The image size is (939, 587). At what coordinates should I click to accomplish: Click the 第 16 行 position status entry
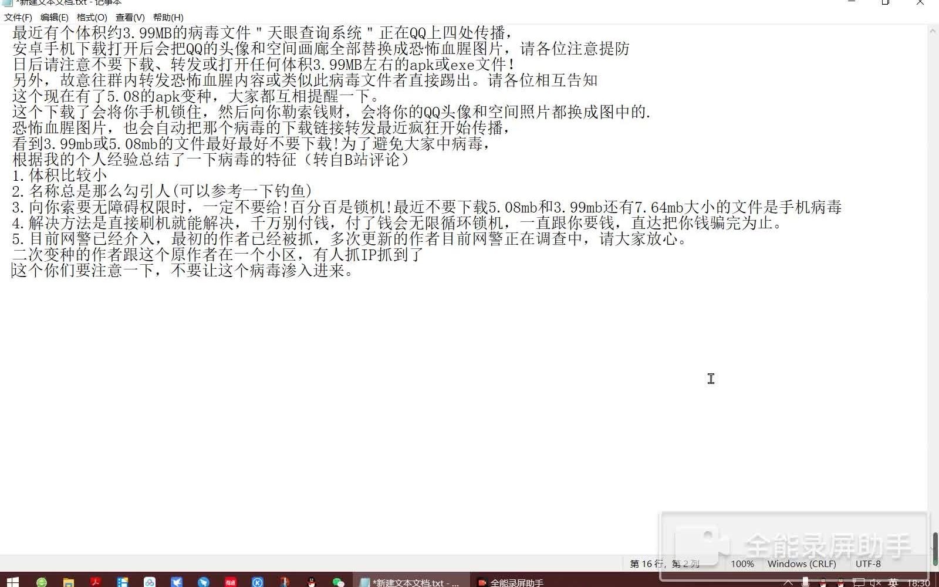coord(664,564)
